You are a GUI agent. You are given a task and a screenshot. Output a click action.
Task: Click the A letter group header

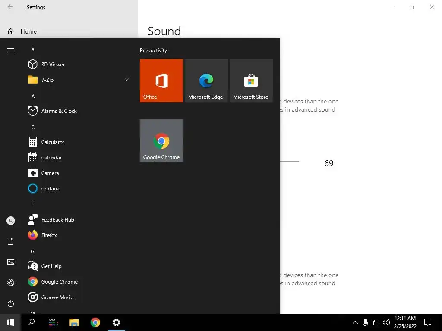[x=33, y=97]
